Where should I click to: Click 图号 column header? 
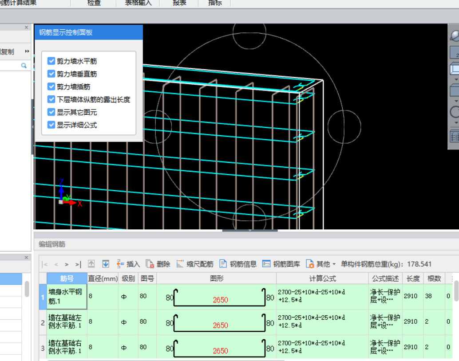147,279
